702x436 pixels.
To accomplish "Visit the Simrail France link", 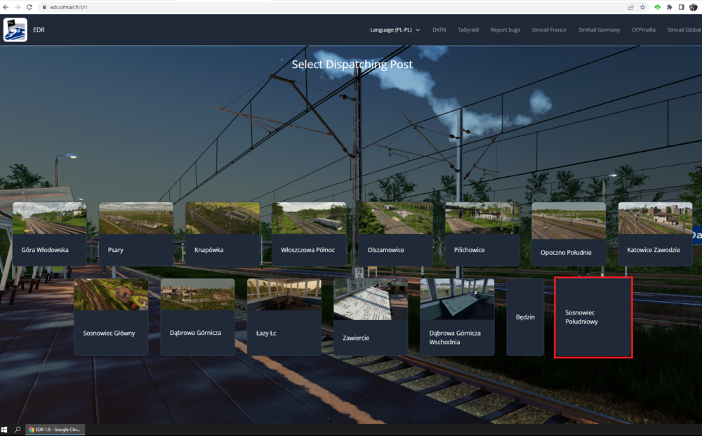I will coord(549,30).
